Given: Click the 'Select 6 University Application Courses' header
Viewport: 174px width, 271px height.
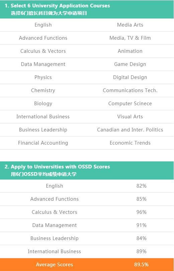Looking at the screenshot, I should [87, 9].
